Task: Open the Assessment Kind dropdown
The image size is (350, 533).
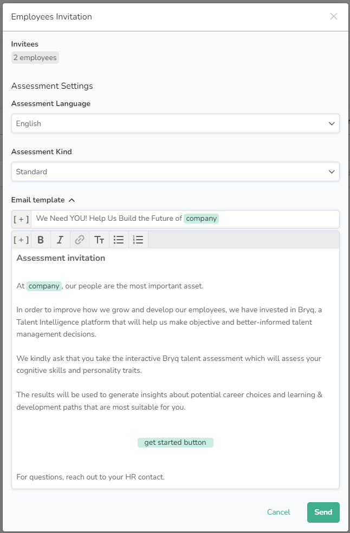Action: coord(175,172)
